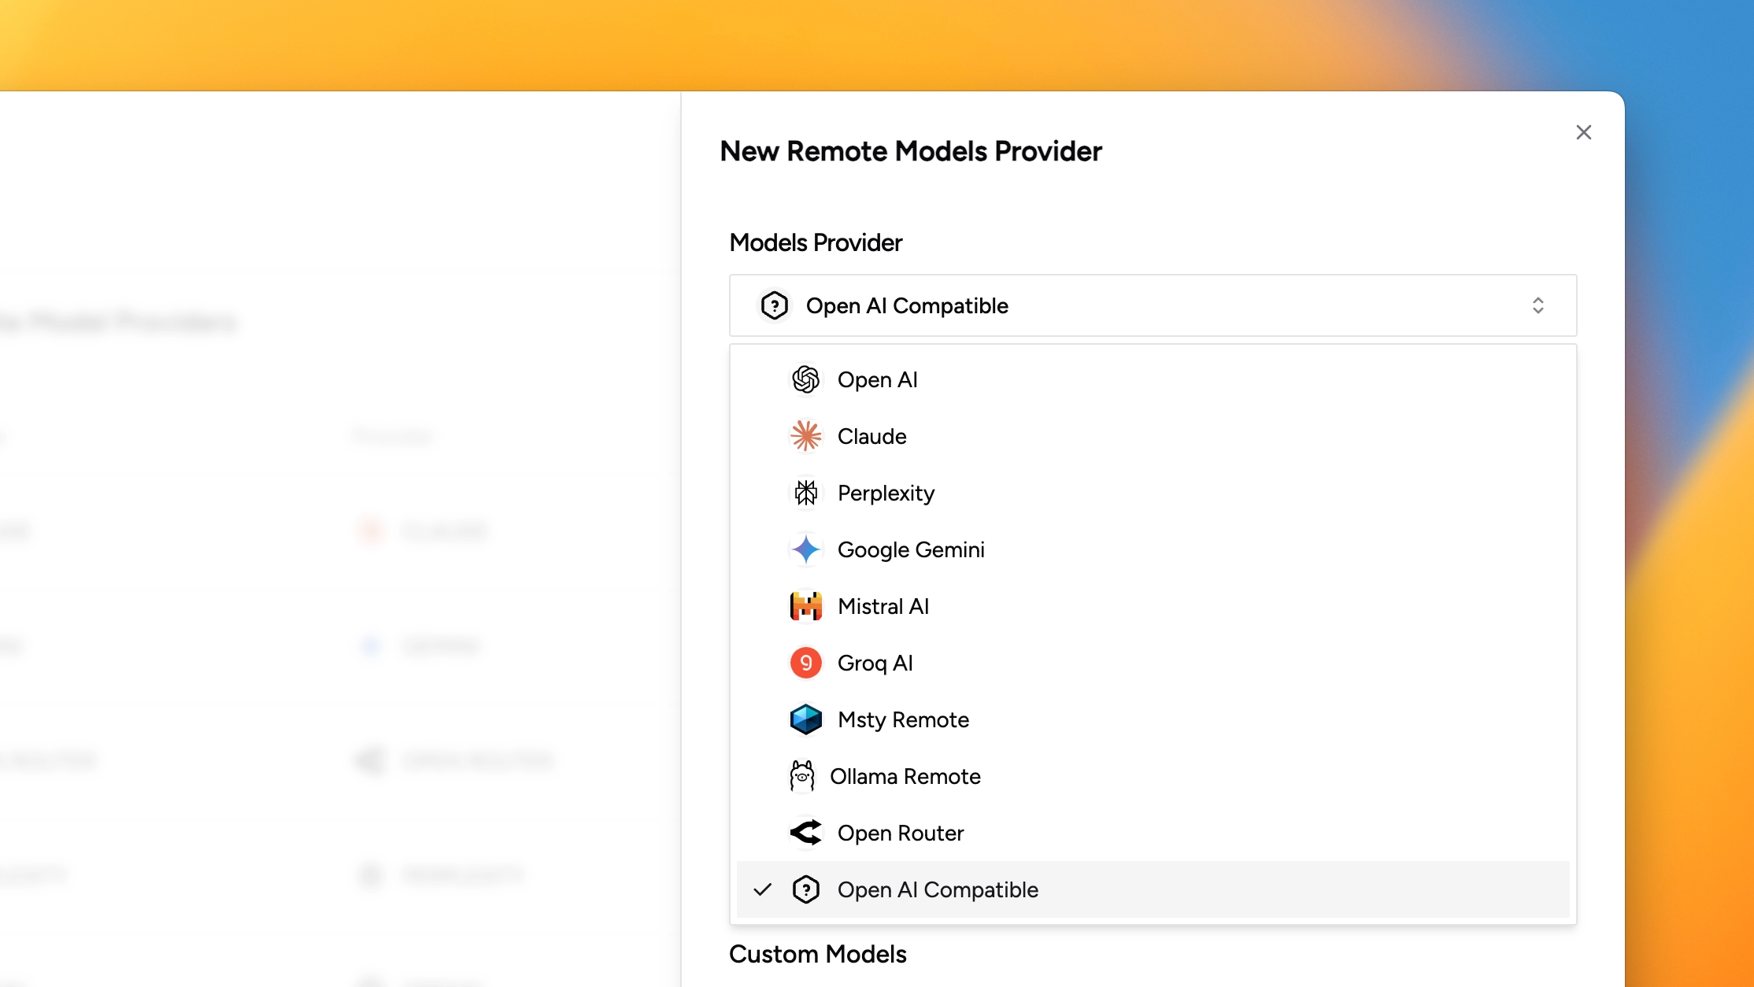Click the New Remote Models Provider heading
Screen dimensions: 1754x987
[911, 151]
